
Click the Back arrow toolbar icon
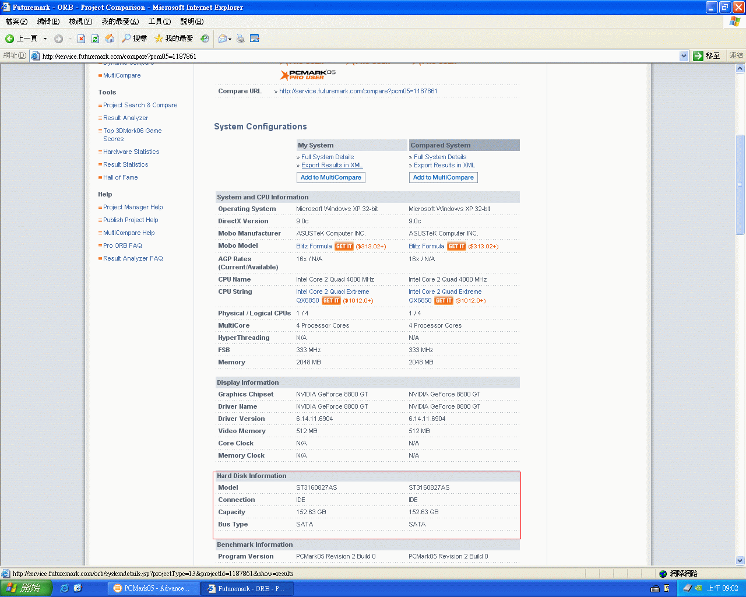[x=10, y=38]
